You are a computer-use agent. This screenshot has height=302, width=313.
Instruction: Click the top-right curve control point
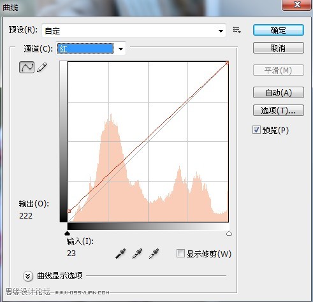[x=227, y=63]
